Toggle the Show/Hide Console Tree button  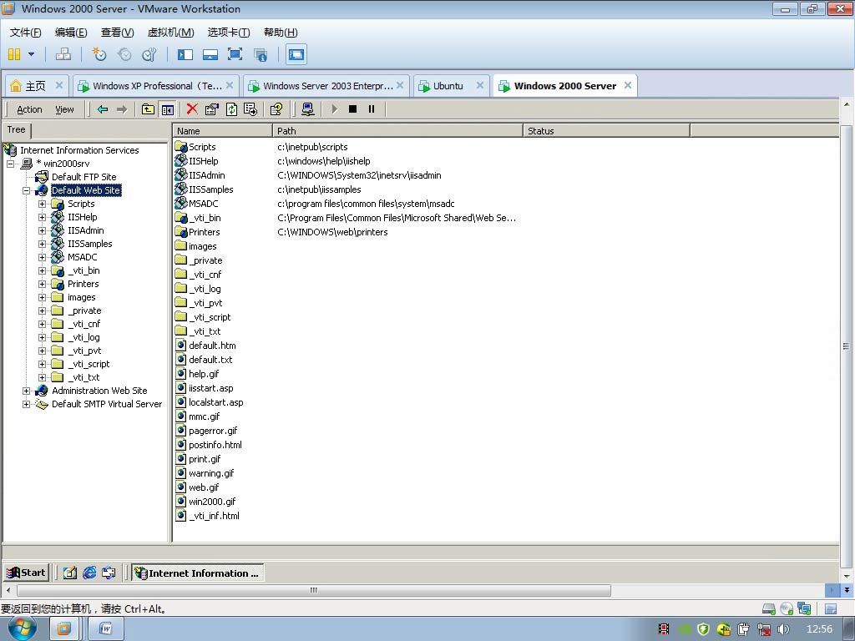(x=167, y=109)
